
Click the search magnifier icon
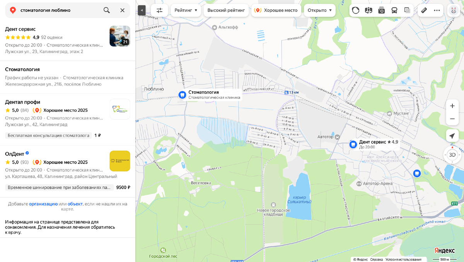107,10
